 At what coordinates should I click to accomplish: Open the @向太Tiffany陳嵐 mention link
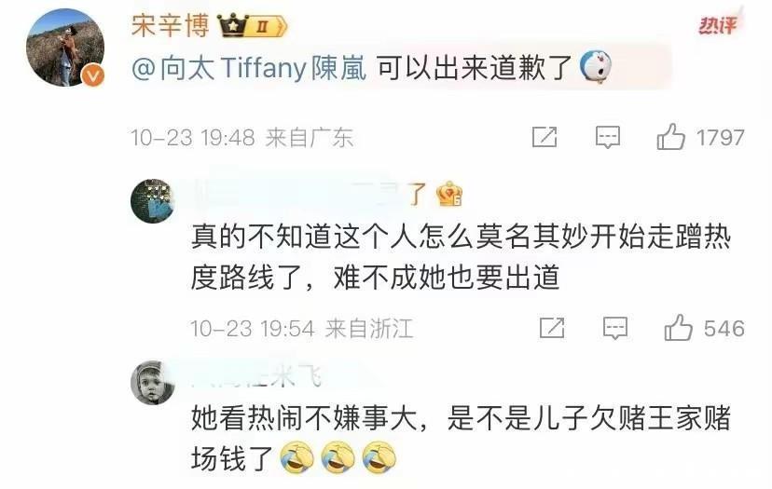tap(249, 68)
